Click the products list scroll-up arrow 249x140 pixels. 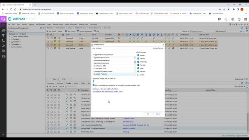135,58
